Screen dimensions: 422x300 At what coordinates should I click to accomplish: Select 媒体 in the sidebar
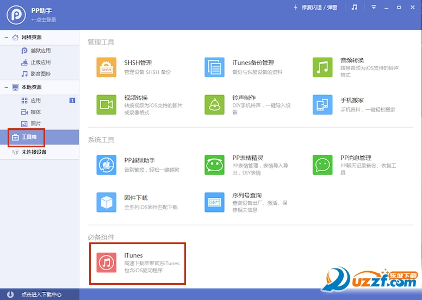coord(40,112)
